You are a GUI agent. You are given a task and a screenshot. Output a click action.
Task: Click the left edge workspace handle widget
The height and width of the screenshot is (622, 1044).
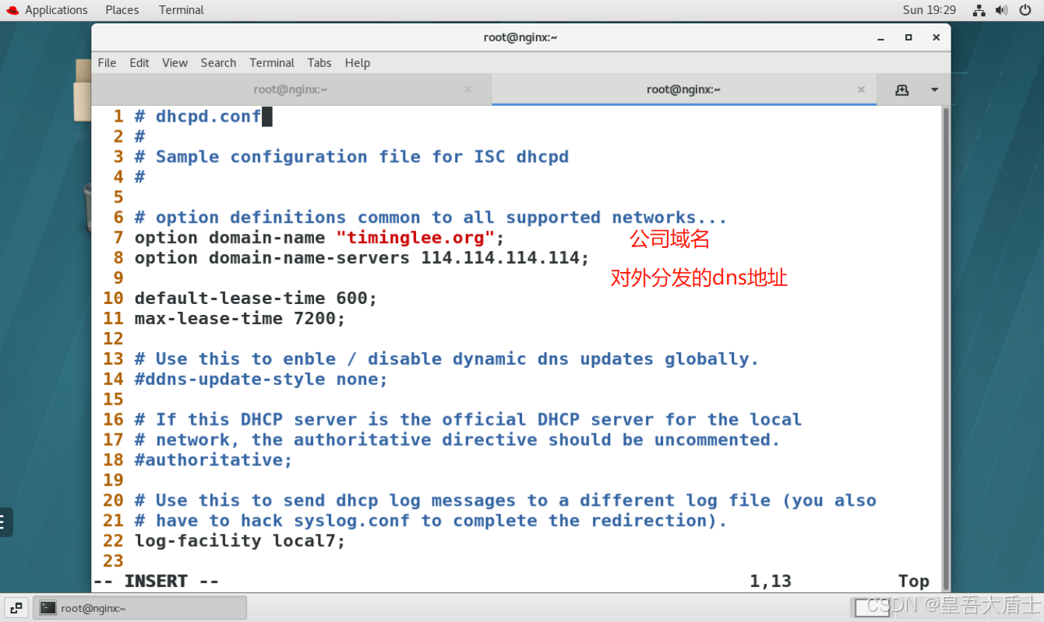pos(6,522)
